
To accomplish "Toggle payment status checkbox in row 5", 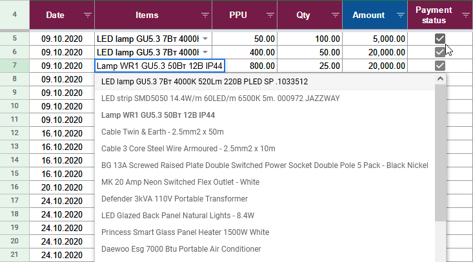I will coord(440,39).
